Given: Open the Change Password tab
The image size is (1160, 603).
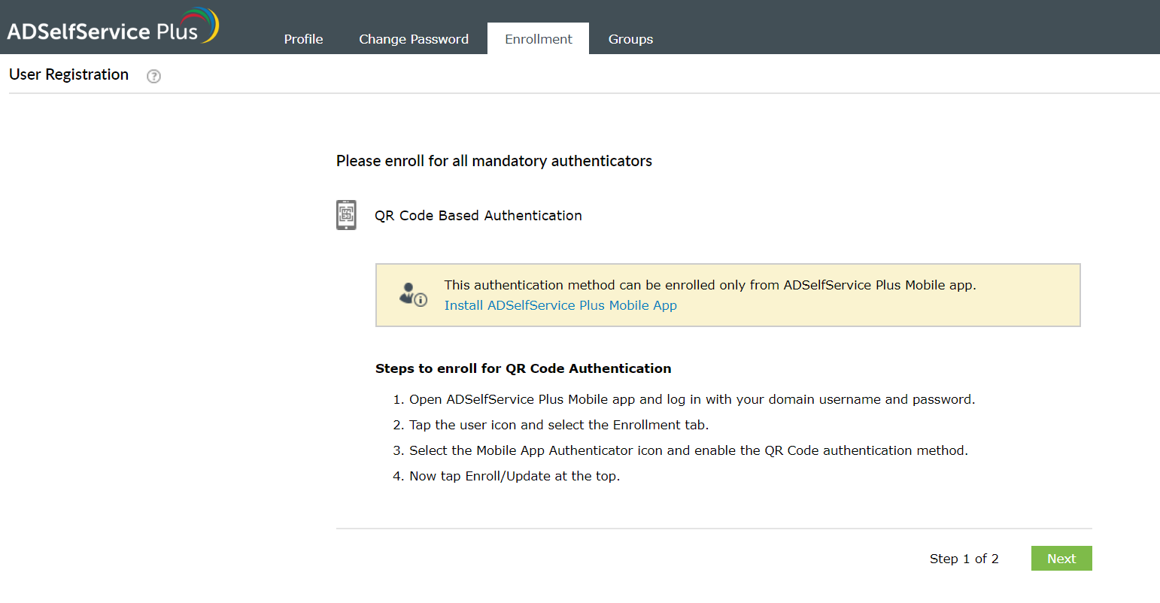Looking at the screenshot, I should coord(414,38).
